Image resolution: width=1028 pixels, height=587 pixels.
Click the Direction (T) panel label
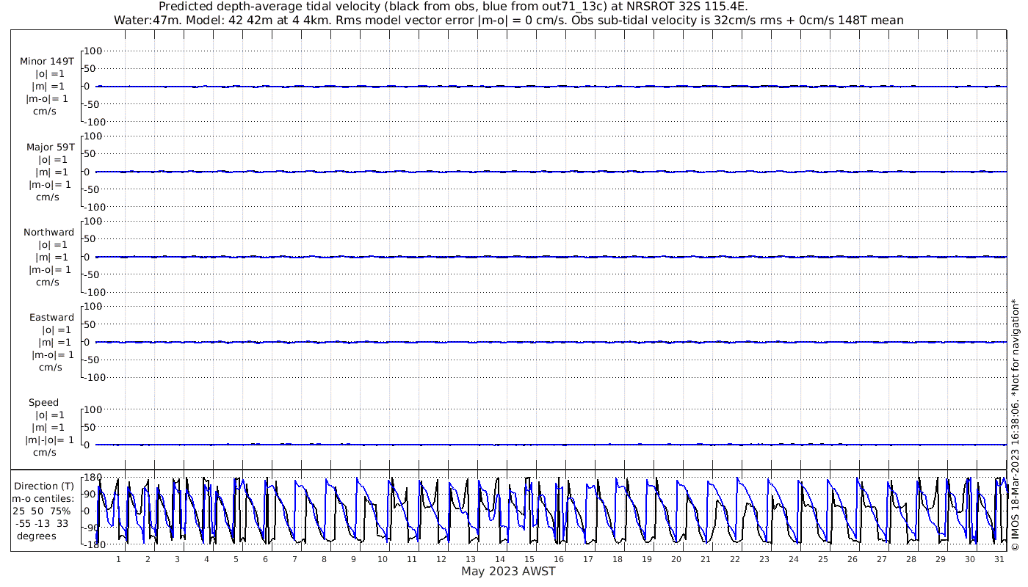46,486
